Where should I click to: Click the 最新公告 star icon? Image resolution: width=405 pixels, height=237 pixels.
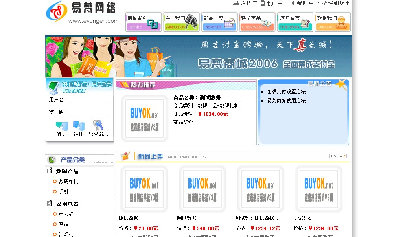tap(341, 85)
